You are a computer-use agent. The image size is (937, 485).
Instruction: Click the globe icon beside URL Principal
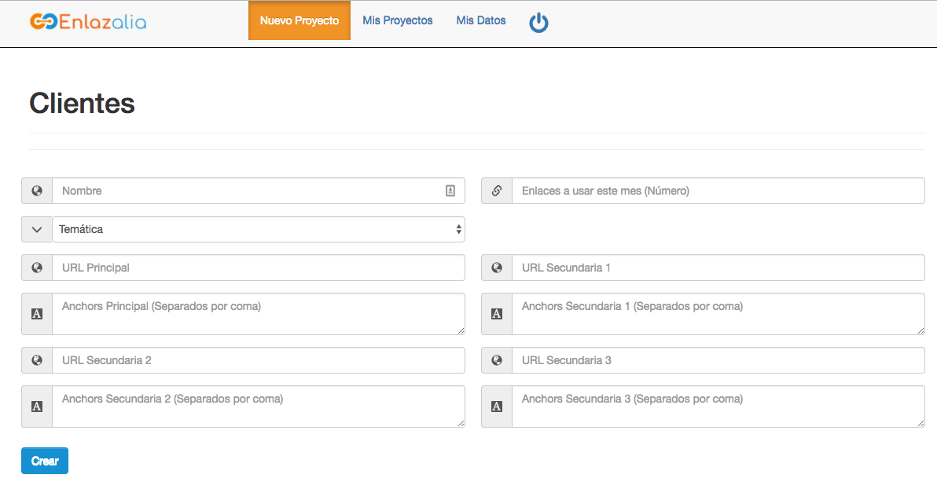(x=37, y=268)
